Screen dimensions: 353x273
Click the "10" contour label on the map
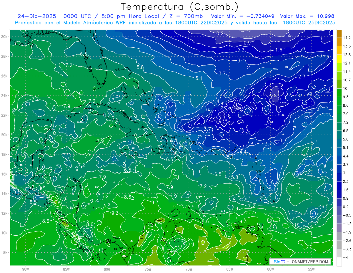pyautogui.click(x=224, y=236)
